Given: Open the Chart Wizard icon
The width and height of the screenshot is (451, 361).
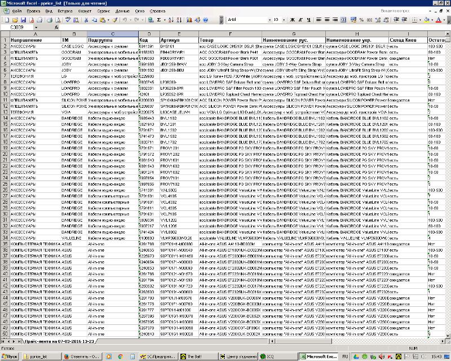Looking at the screenshot, I should 189,20.
